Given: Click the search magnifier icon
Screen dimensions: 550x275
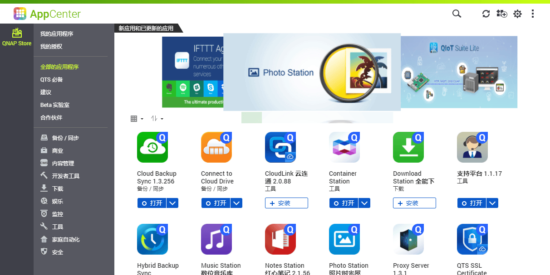Looking at the screenshot, I should point(457,14).
